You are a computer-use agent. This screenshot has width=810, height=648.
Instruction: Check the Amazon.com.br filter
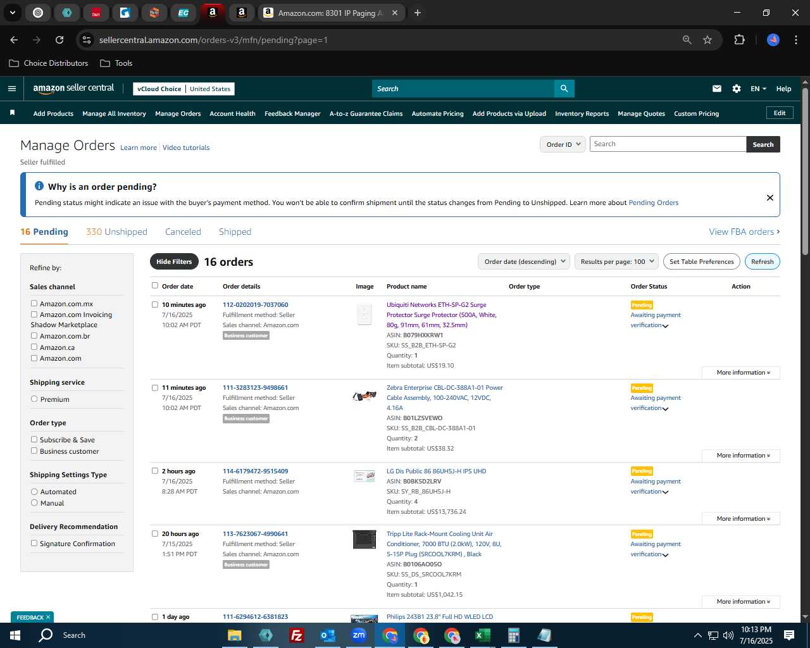pos(34,335)
